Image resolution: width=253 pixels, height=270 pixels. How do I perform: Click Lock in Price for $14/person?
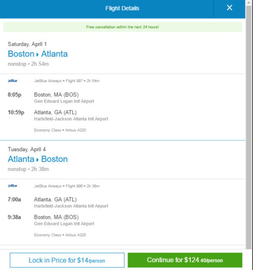point(67,260)
